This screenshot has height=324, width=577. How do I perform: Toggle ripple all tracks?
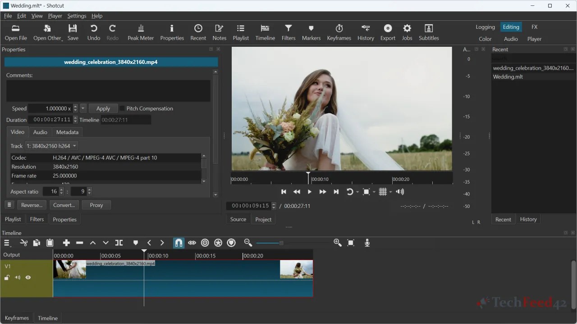pyautogui.click(x=218, y=243)
